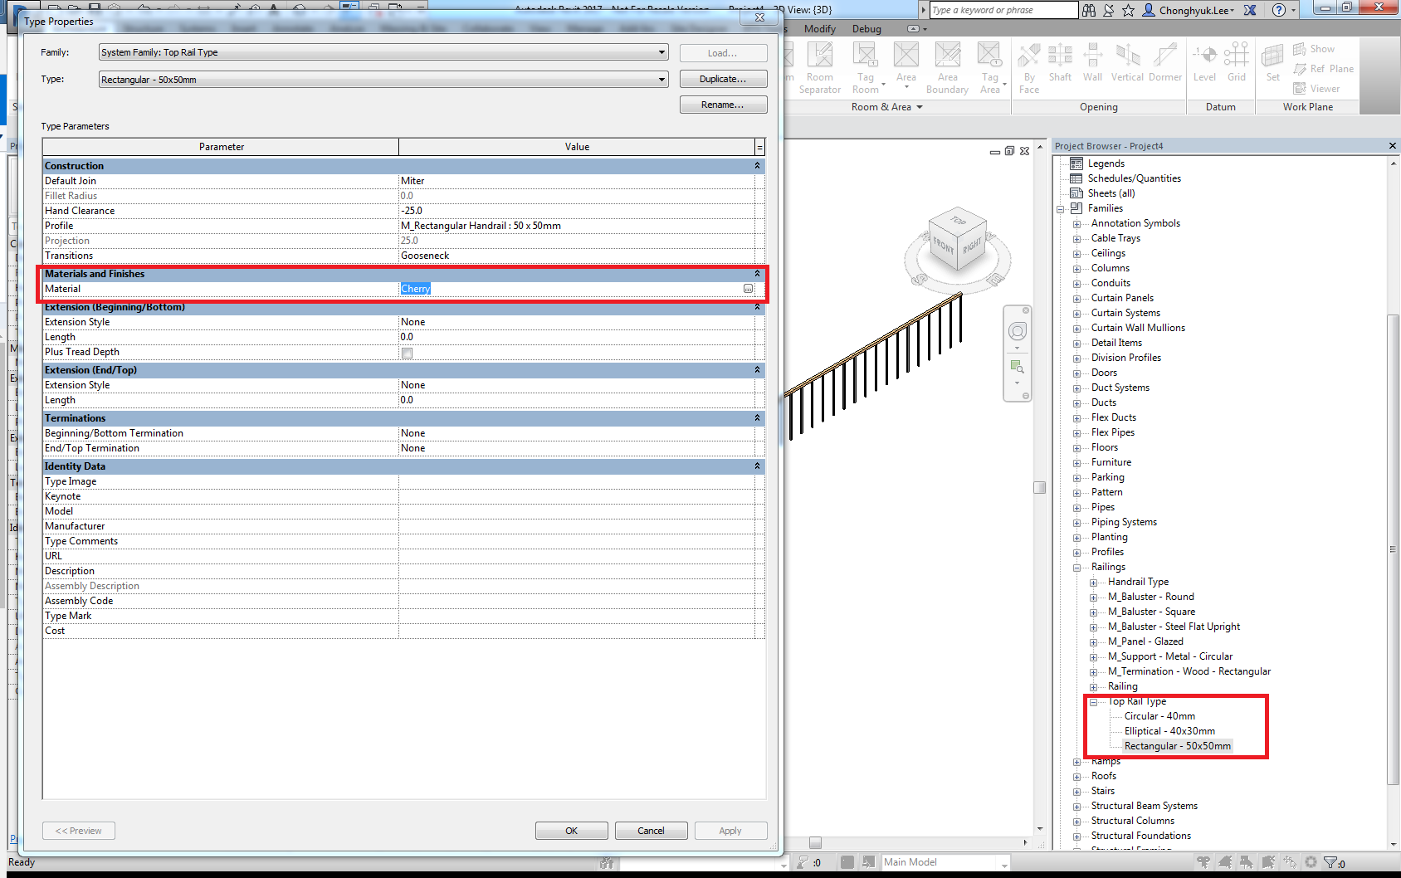Click the Favorites star icon
Image resolution: width=1401 pixels, height=878 pixels.
1128,10
